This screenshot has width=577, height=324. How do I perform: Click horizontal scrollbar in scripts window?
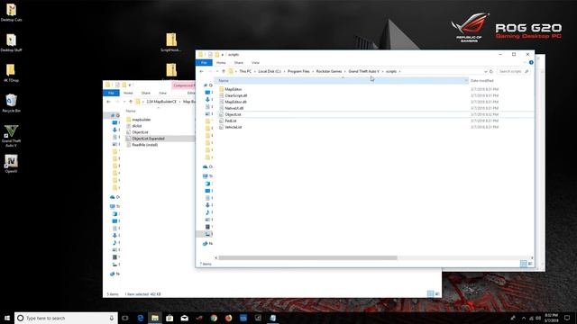(308, 257)
